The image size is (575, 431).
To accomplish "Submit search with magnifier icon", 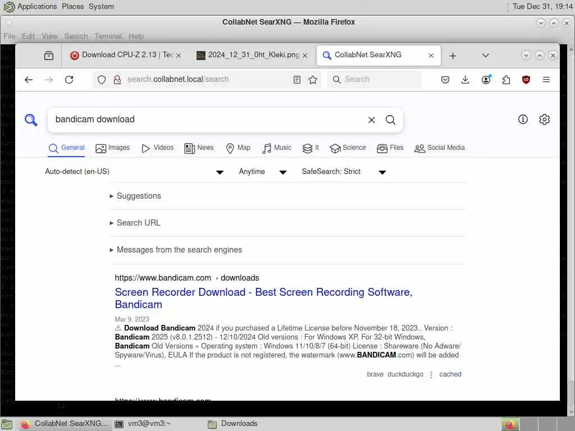I will pos(391,120).
